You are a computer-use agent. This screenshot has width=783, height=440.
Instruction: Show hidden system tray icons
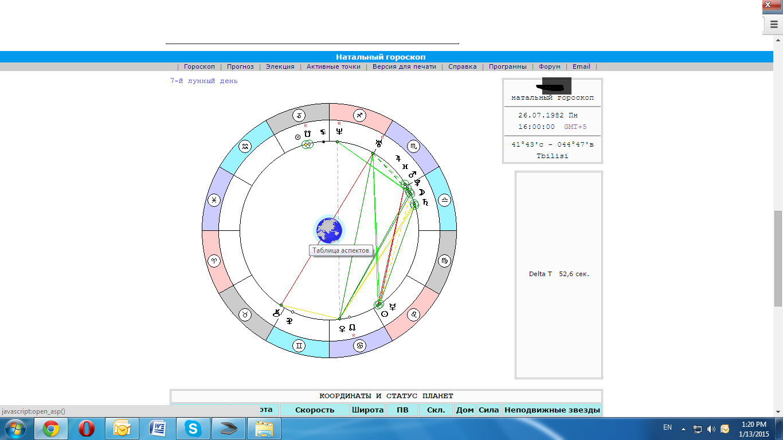[683, 428]
